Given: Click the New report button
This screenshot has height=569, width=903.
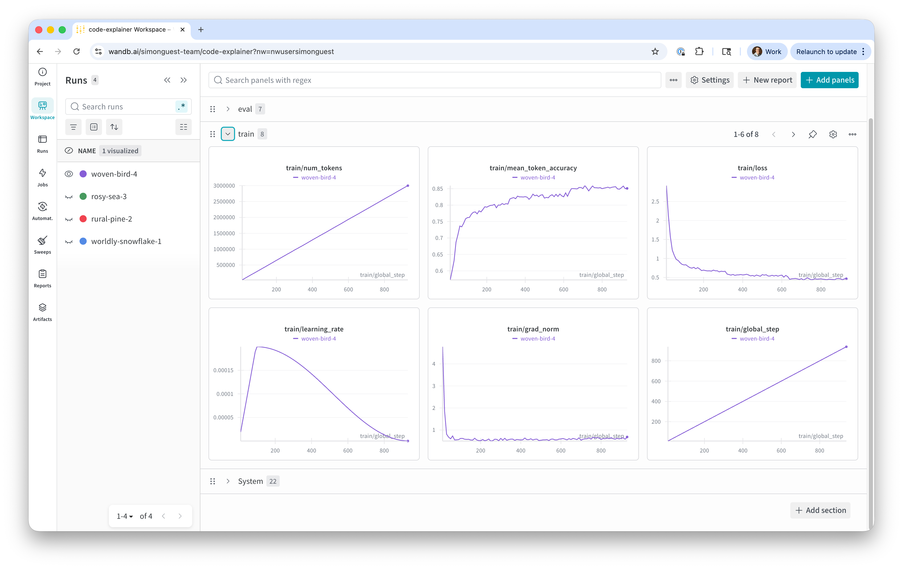Looking at the screenshot, I should coord(767,80).
